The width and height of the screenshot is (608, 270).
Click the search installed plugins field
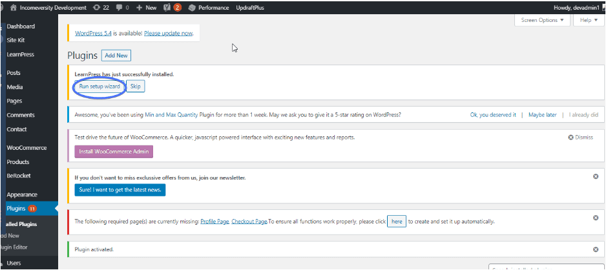[x=547, y=267]
